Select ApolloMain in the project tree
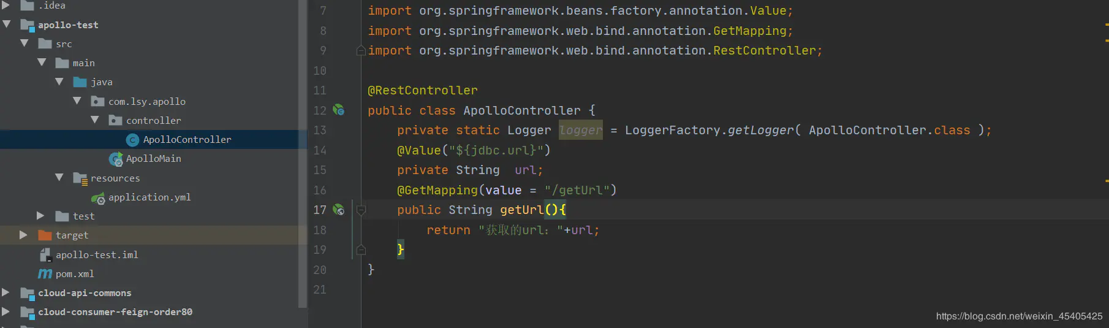Screen dimensions: 1109x328 point(153,159)
